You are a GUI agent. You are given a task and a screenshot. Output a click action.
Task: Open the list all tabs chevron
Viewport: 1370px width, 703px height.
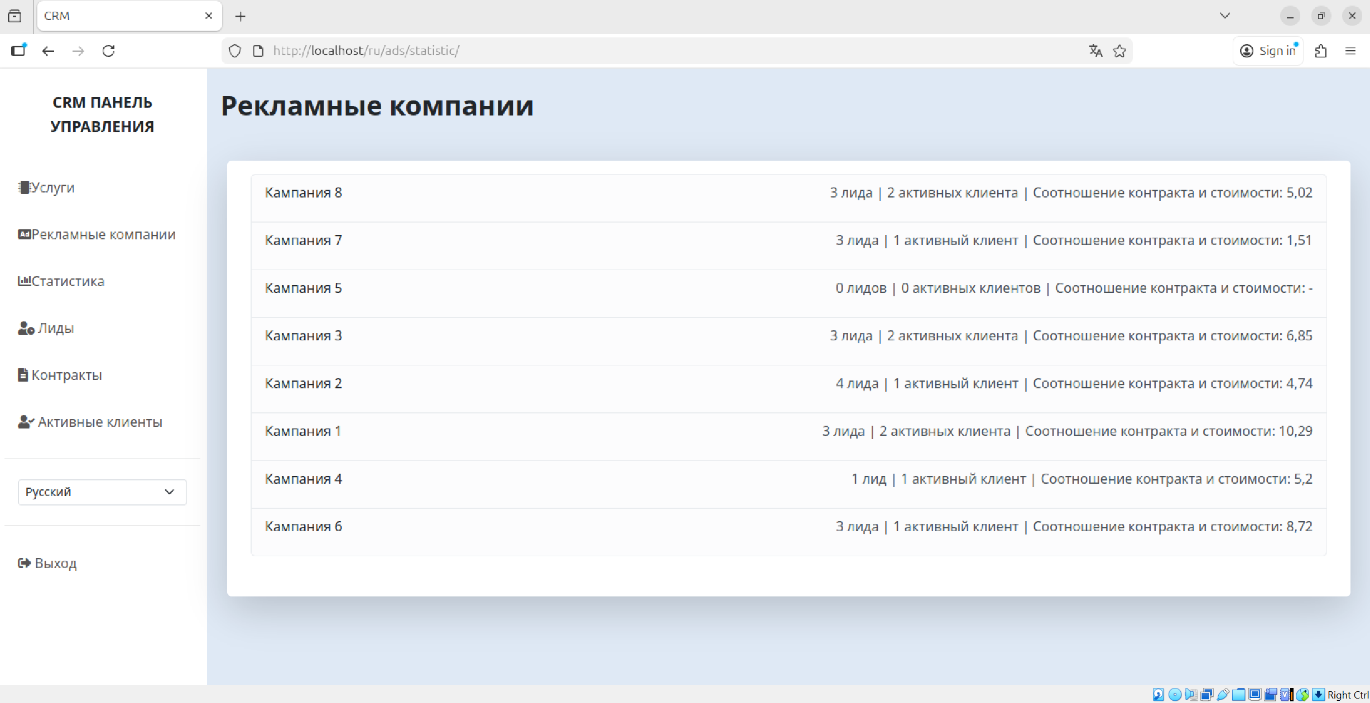(1225, 16)
